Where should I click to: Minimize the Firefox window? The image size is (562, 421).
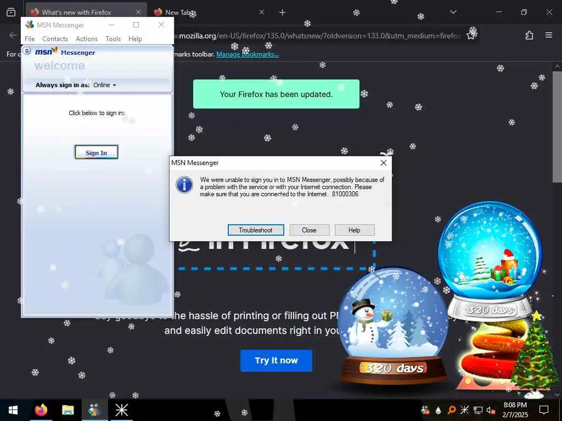(x=499, y=12)
